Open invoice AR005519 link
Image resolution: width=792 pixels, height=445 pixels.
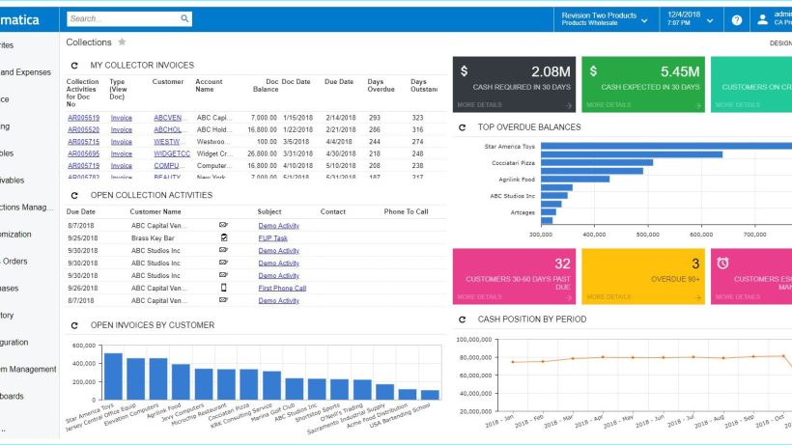(83, 118)
